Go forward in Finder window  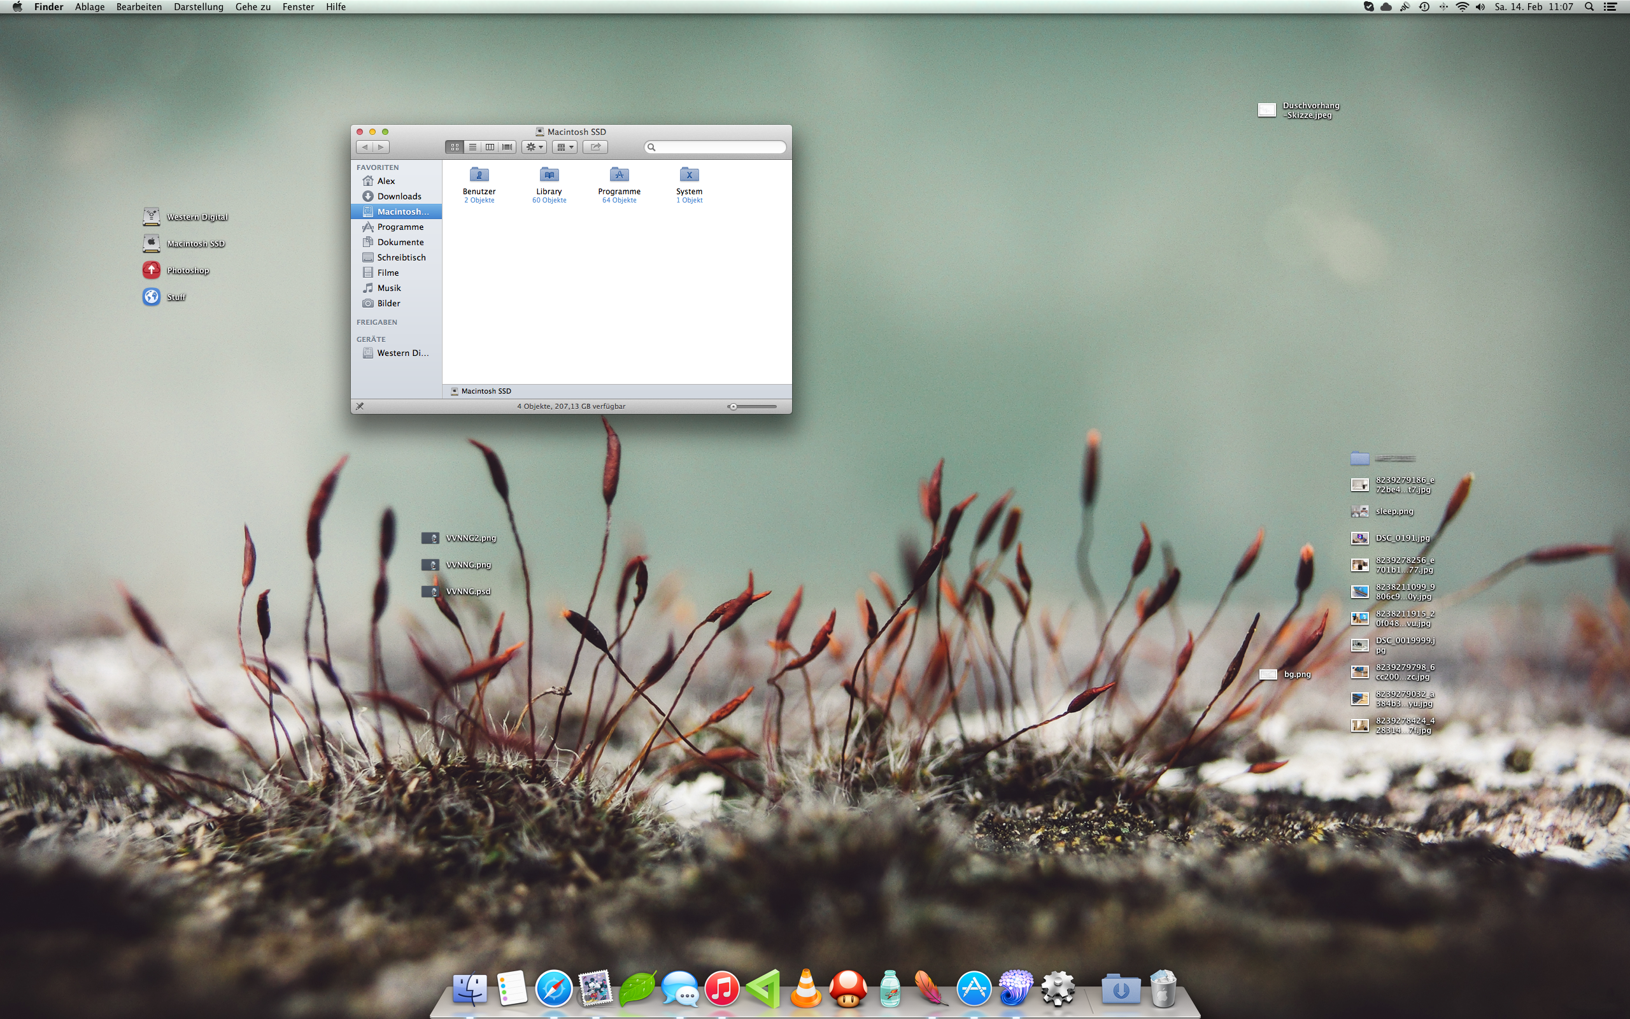tap(381, 147)
